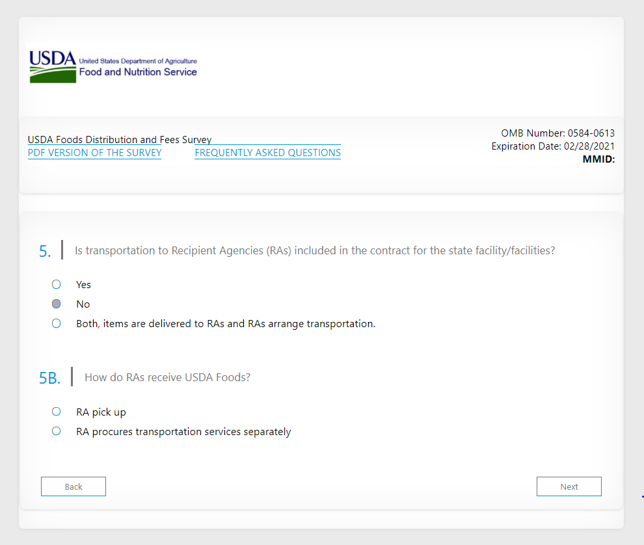Click the United States Department of Agriculture text
This screenshot has height=545, width=644.
[137, 61]
